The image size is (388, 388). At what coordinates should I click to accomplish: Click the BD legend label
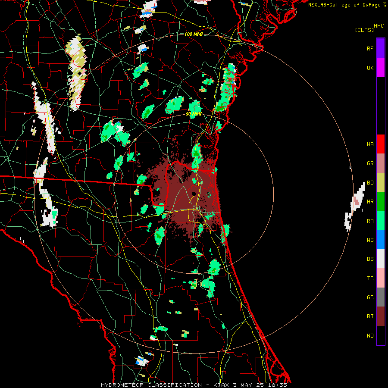click(x=370, y=183)
